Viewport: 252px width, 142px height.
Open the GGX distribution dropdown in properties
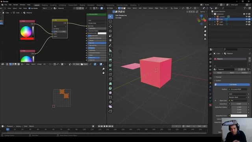[238, 94]
